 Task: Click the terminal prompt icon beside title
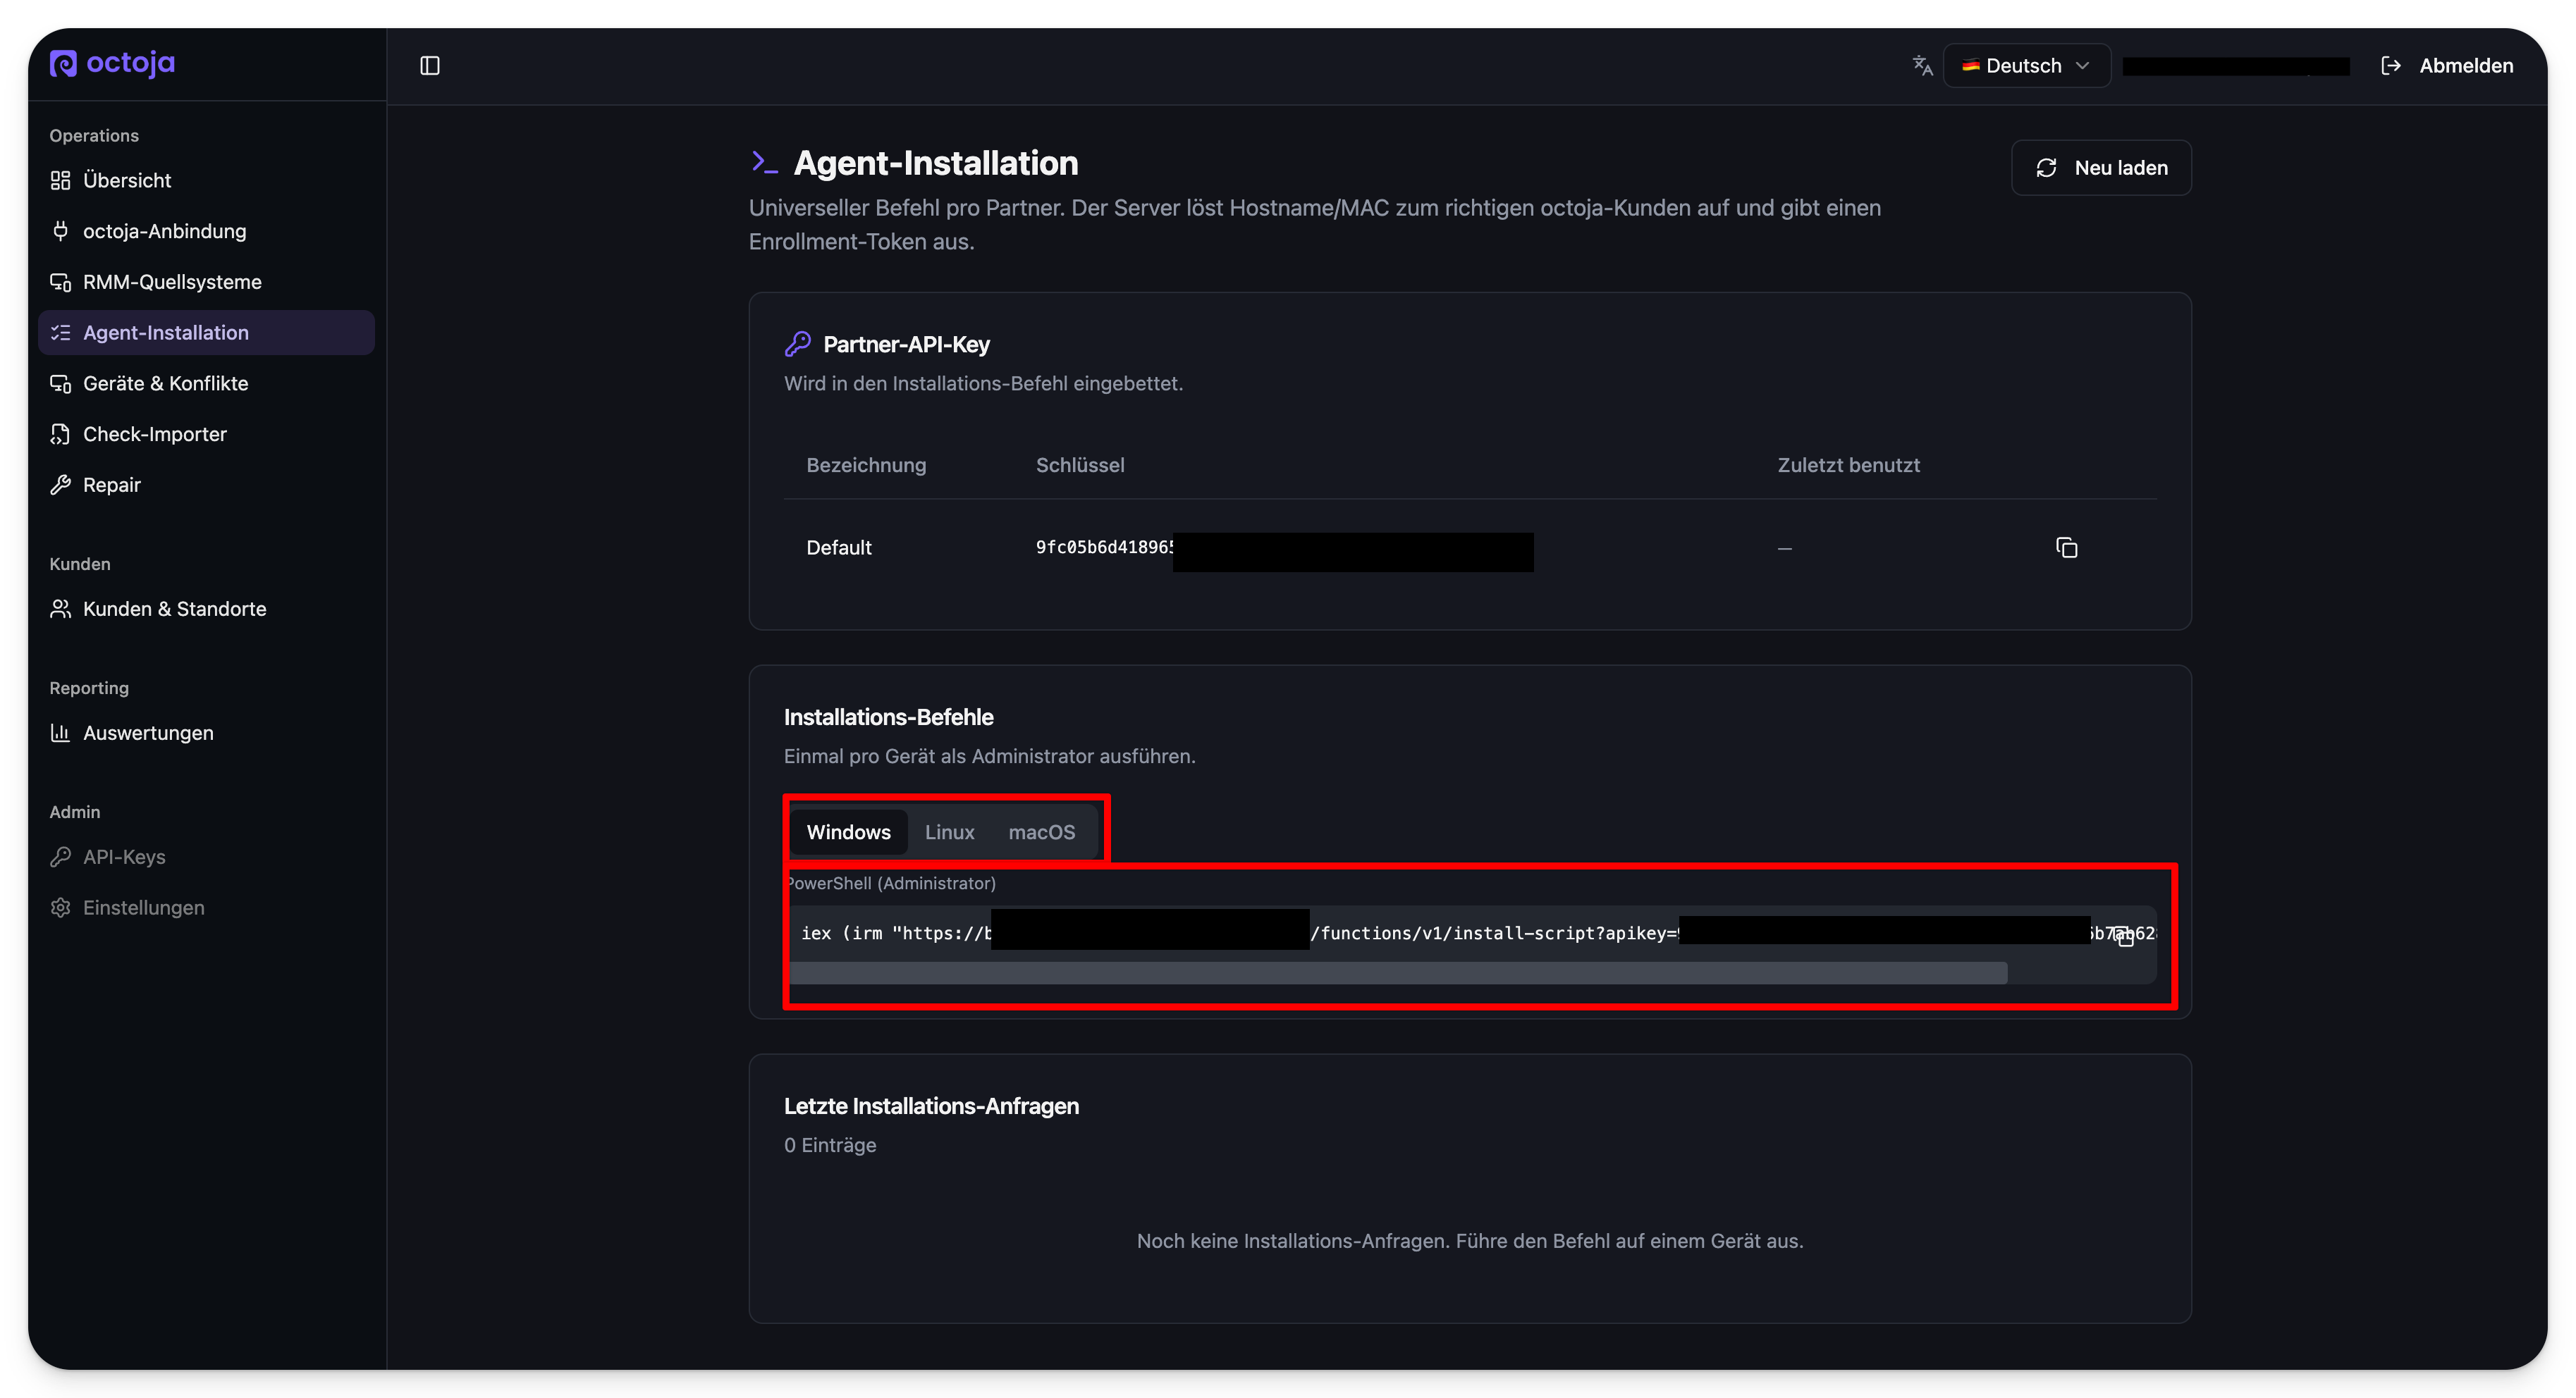point(764,163)
